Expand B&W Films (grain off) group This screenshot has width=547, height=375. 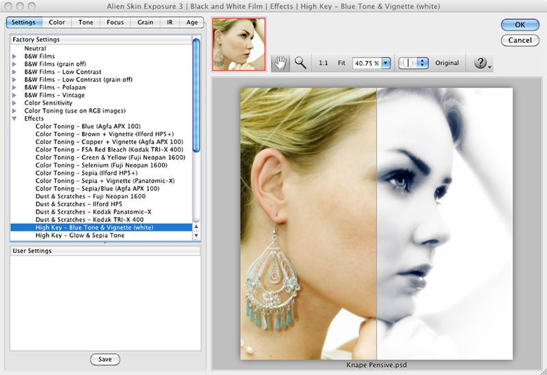(x=14, y=64)
